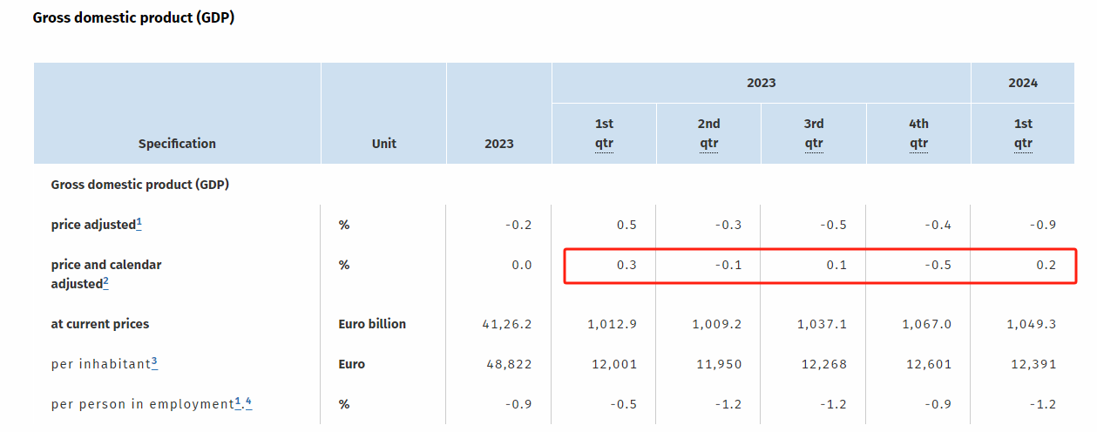
Task: Select the 2024 year header cell
Action: pyautogui.click(x=1023, y=83)
